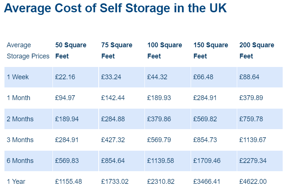The width and height of the screenshot is (283, 192).
Task: Click the £379.86 price cell
Action: (159, 119)
